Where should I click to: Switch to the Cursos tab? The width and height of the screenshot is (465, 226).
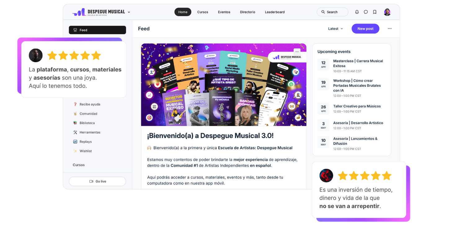click(x=203, y=12)
